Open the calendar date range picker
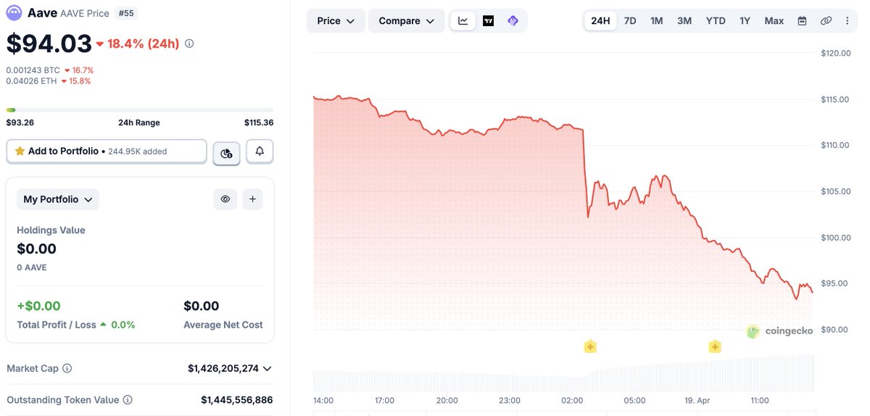 coord(802,21)
